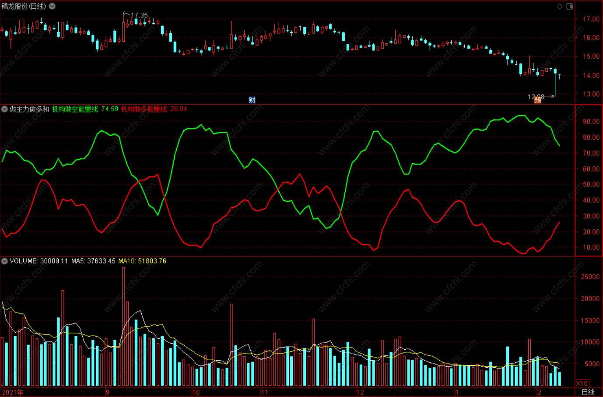This screenshot has width=603, height=397.
Task: Select the MA10: 51803.76 readout
Action: 142,261
